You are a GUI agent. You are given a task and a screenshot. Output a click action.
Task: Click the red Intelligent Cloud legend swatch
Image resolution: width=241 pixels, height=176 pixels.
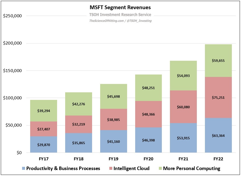click(111, 168)
